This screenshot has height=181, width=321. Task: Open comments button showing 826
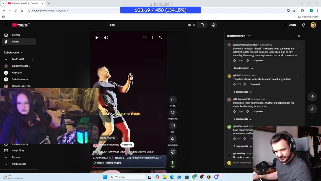click(173, 126)
